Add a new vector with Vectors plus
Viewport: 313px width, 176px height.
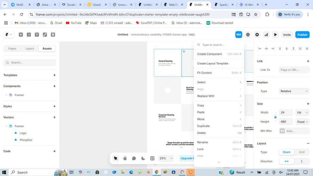(54, 117)
